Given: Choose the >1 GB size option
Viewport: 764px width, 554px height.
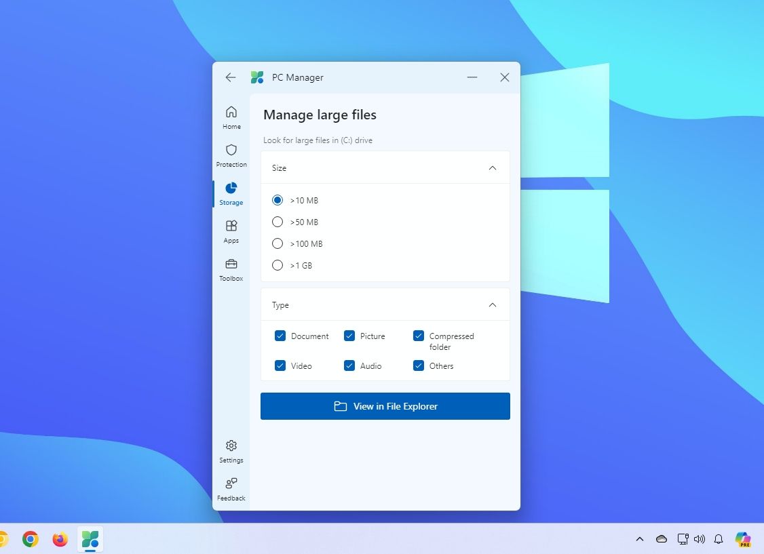Looking at the screenshot, I should [277, 265].
